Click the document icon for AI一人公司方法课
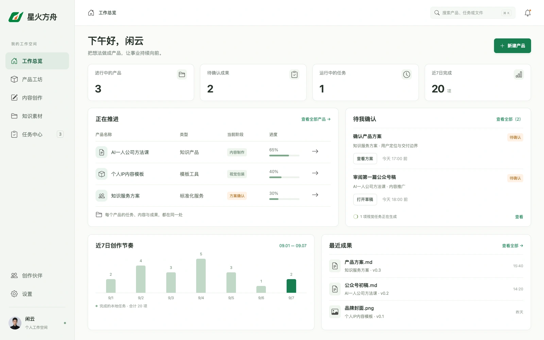Image resolution: width=544 pixels, height=340 pixels. (x=101, y=152)
